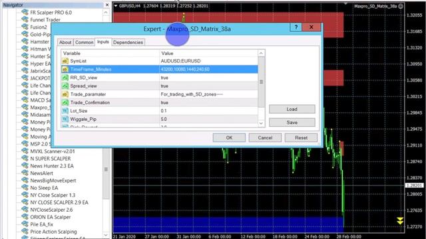
Task: Click the Fusion2 expert icon
Action: 25,27
